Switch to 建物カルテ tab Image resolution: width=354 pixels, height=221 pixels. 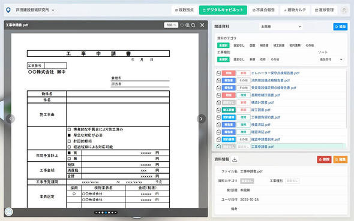tap(295, 10)
